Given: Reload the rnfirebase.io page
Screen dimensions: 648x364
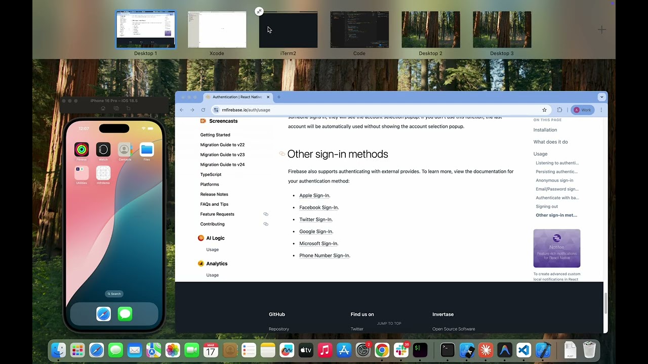Looking at the screenshot, I should click(203, 110).
